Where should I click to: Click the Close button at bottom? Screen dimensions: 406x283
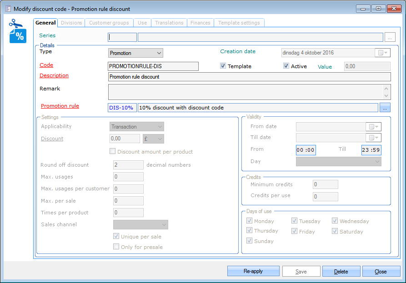(381, 271)
